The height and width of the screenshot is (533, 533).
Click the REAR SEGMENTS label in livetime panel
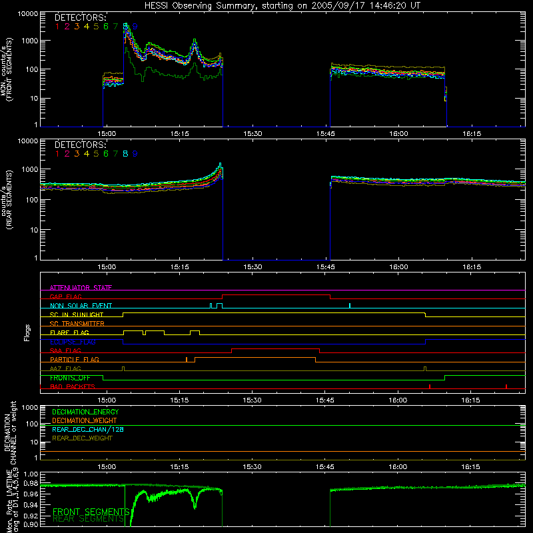point(88,519)
